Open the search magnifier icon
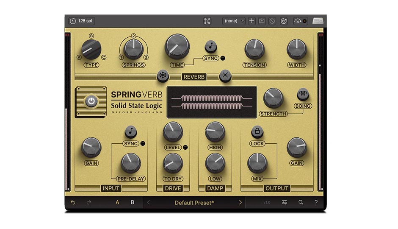The height and width of the screenshot is (229, 398). tap(301, 203)
